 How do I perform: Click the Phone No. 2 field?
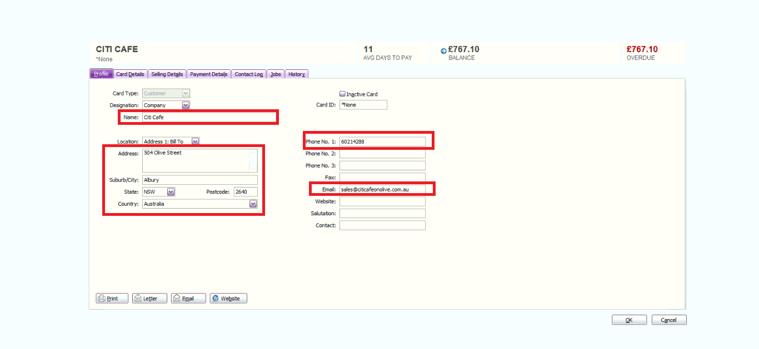coord(382,154)
